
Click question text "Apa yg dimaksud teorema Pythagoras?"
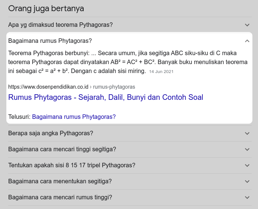click(60, 25)
